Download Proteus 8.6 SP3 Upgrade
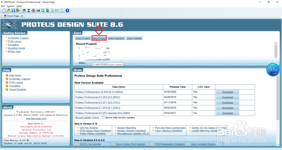Screen dimensions: 282x150 pyautogui.click(x=228, y=113)
